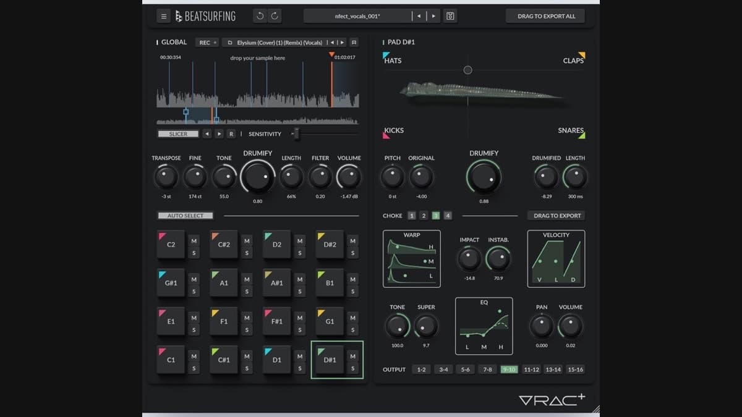
Task: Select next slice arrow next to Slicer
Action: [x=219, y=134]
